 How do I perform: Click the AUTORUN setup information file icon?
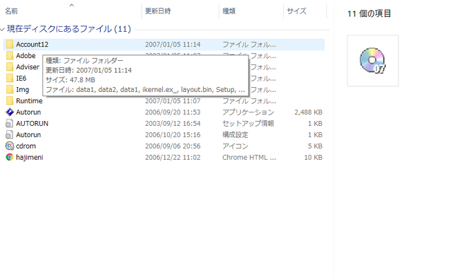pos(9,124)
